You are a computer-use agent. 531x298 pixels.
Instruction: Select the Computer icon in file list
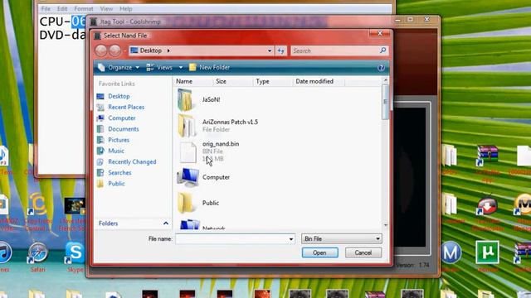[188, 177]
